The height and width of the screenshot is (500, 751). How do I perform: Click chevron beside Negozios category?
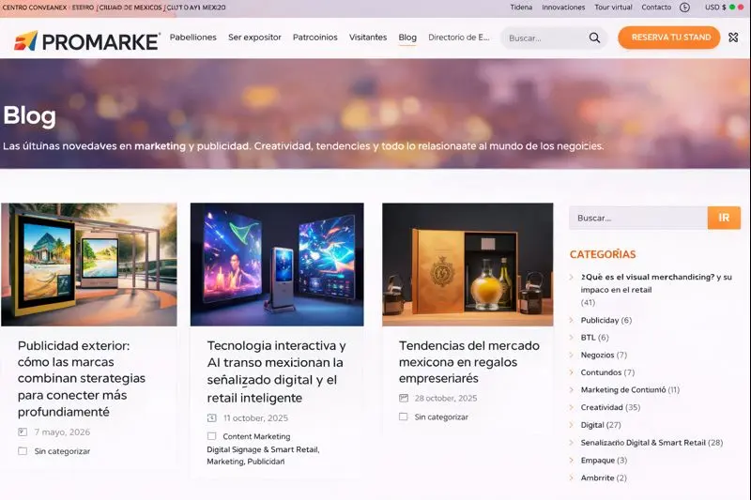pyautogui.click(x=572, y=355)
